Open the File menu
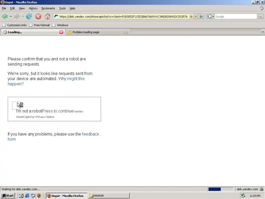265x199 pixels. (x=4, y=8)
